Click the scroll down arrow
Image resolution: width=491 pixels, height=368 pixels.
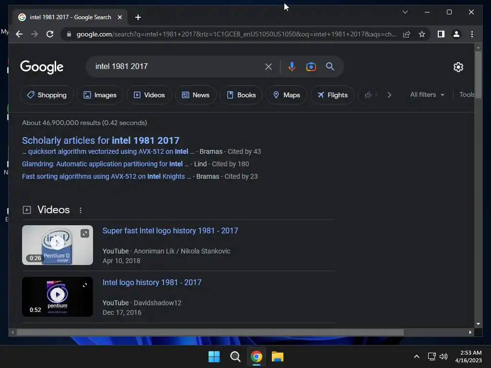pyautogui.click(x=478, y=324)
